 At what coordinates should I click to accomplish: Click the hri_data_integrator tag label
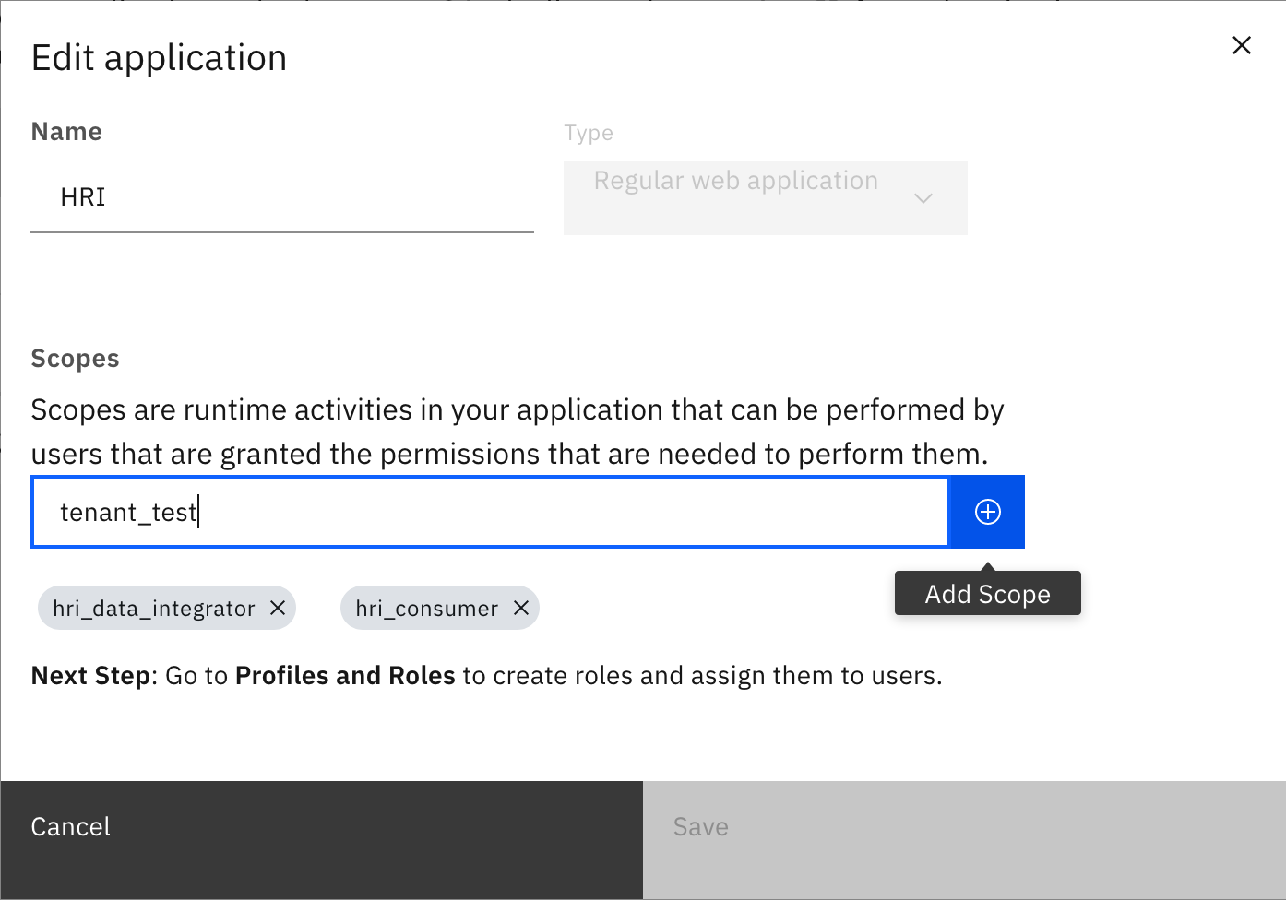(154, 609)
